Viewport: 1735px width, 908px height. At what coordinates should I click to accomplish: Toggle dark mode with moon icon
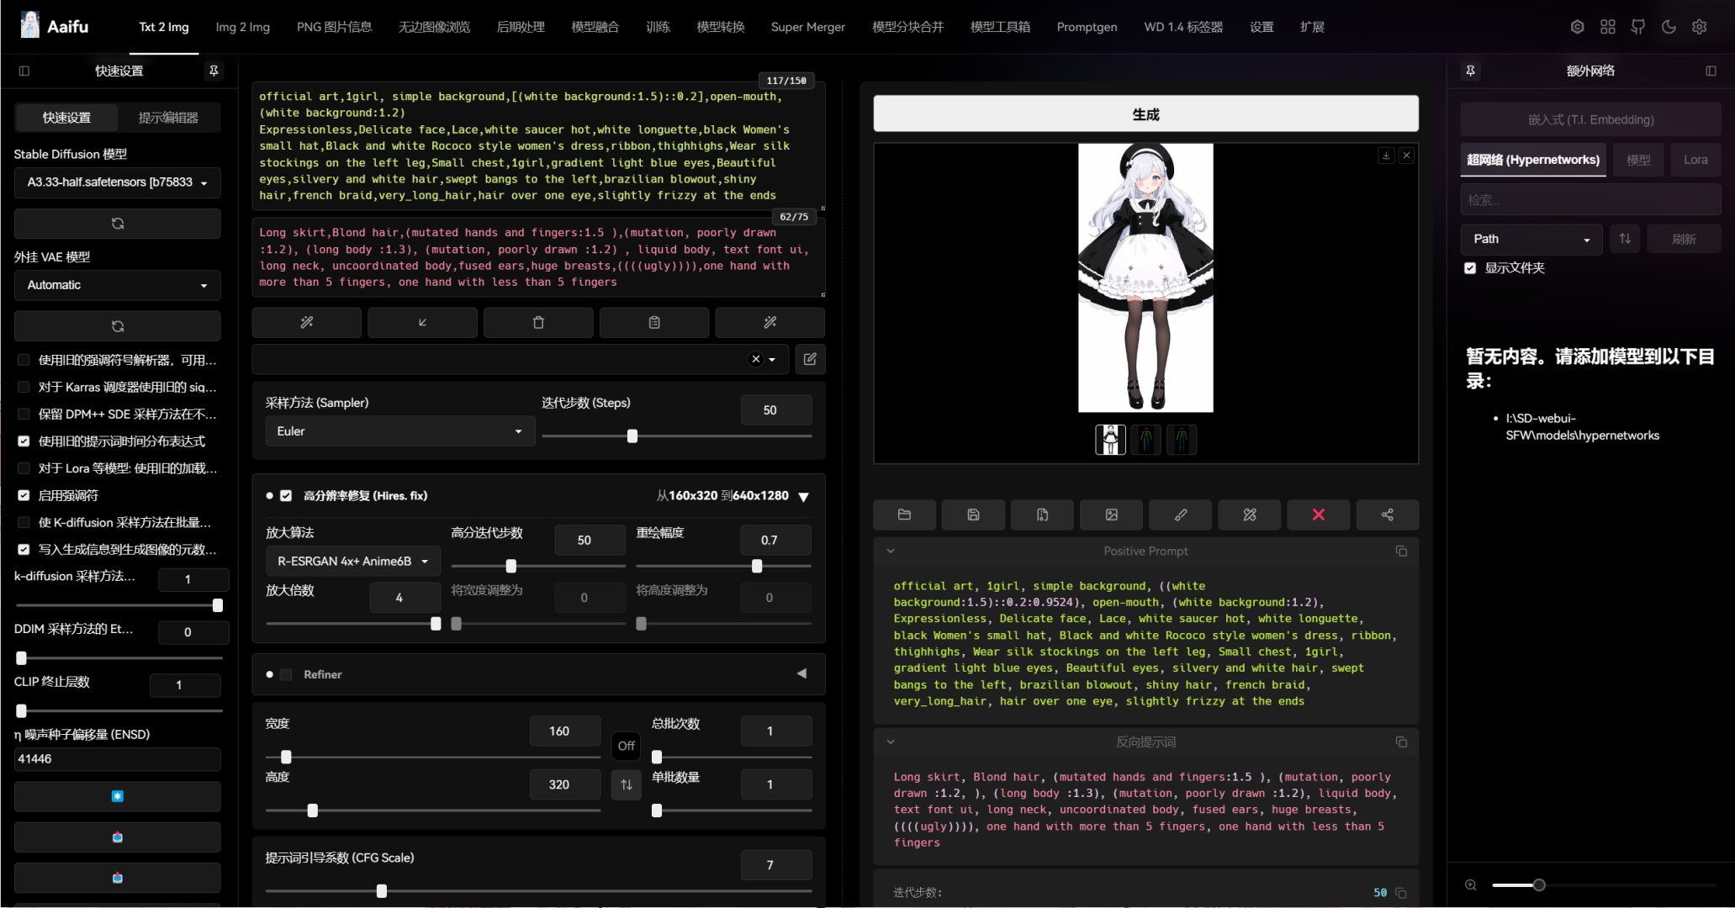click(x=1669, y=27)
